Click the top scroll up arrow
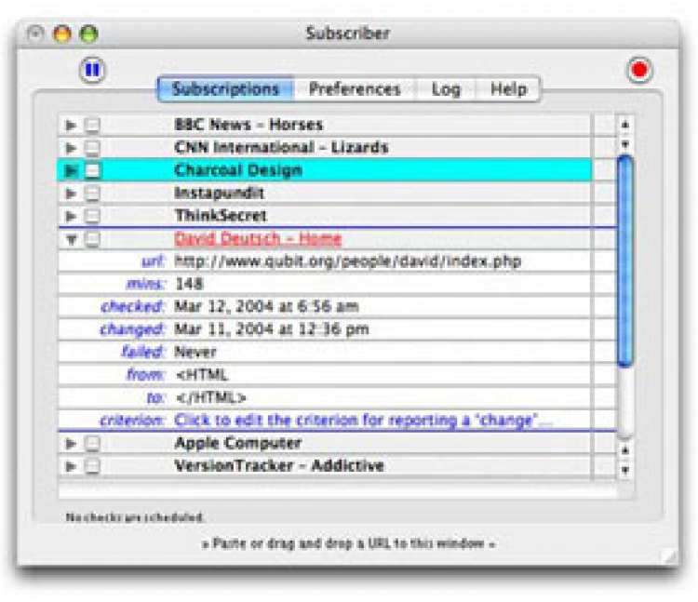 click(625, 125)
